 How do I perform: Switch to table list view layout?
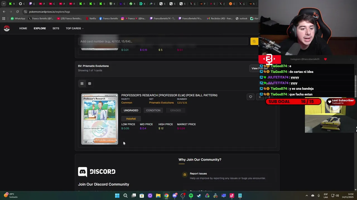tap(90, 84)
